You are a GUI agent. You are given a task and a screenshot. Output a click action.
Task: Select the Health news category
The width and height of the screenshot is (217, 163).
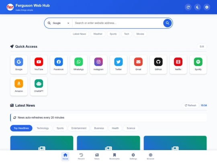tap(115, 128)
